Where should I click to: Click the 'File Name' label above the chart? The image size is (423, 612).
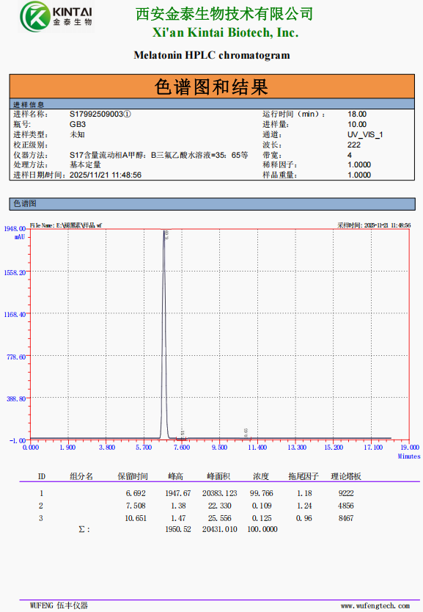[65, 225]
